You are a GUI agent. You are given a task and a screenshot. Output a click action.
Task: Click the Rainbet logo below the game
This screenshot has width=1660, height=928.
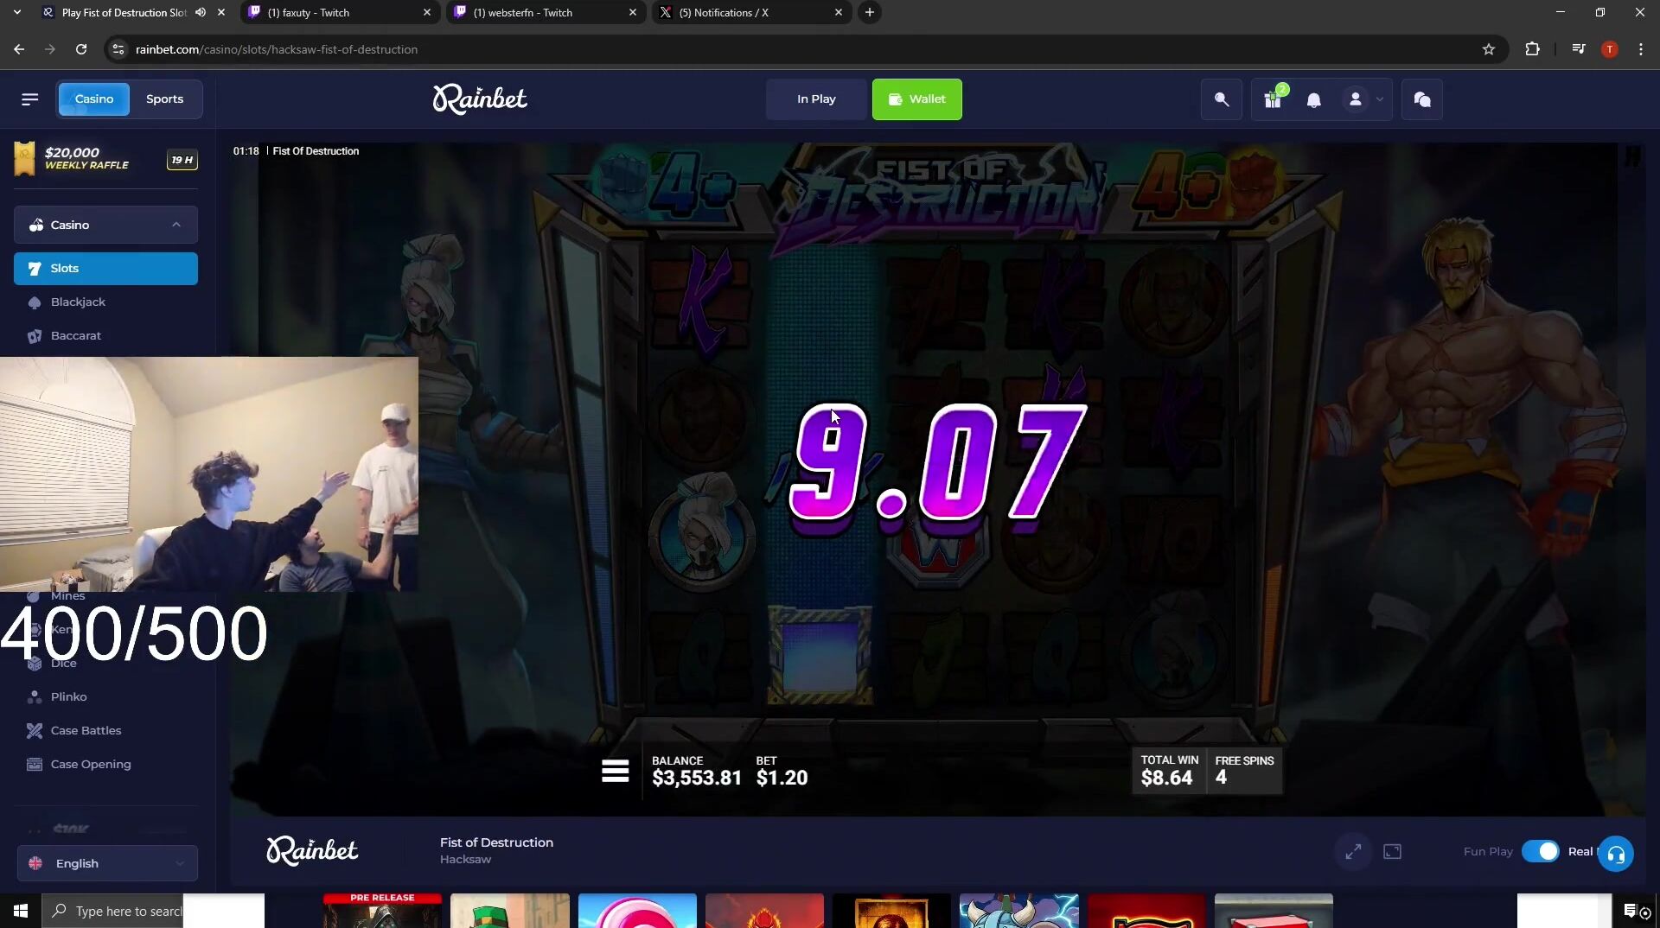pyautogui.click(x=312, y=851)
